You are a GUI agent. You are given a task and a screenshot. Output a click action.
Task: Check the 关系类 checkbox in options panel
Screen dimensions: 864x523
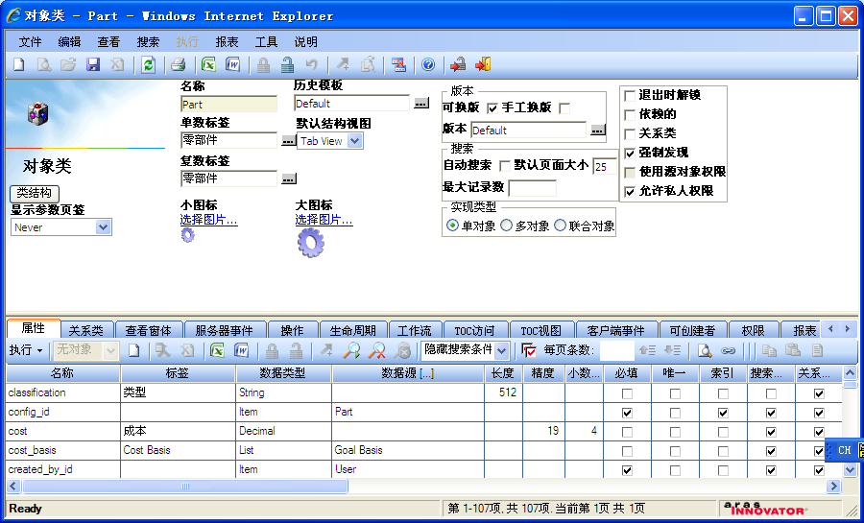pyautogui.click(x=630, y=134)
